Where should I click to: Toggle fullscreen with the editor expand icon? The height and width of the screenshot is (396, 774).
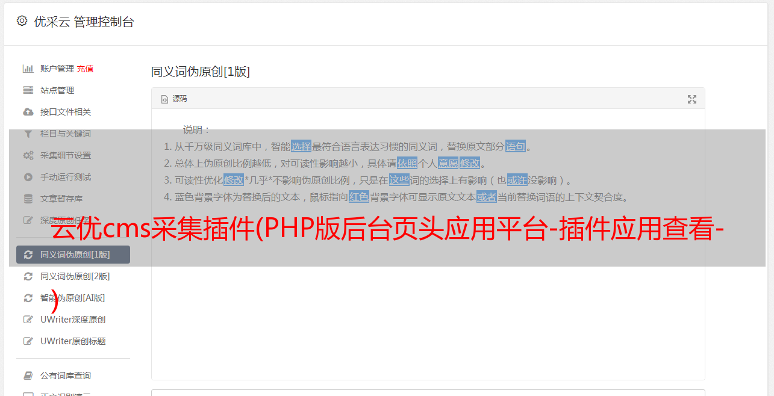click(x=692, y=99)
